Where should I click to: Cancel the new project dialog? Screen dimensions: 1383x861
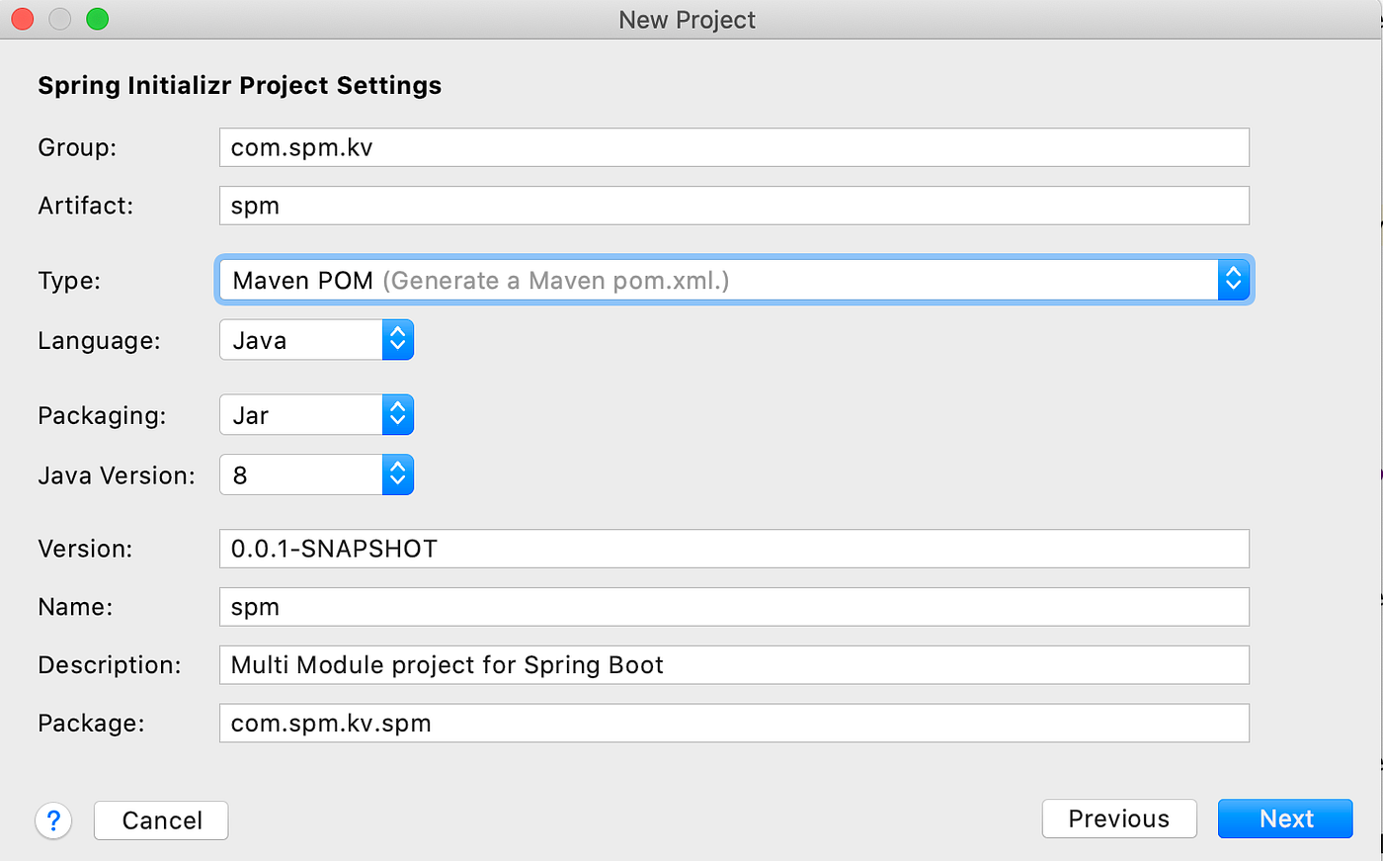pyautogui.click(x=160, y=819)
